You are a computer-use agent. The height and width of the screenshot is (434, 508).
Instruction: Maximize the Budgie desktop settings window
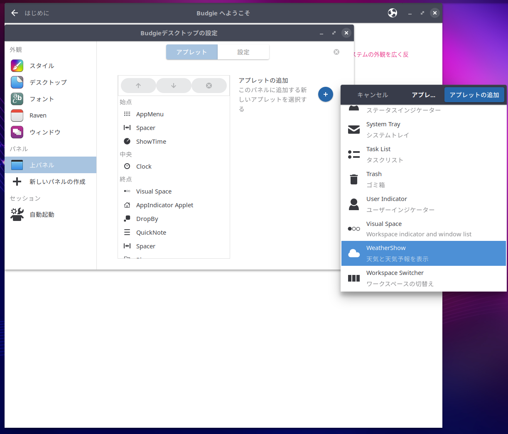334,33
